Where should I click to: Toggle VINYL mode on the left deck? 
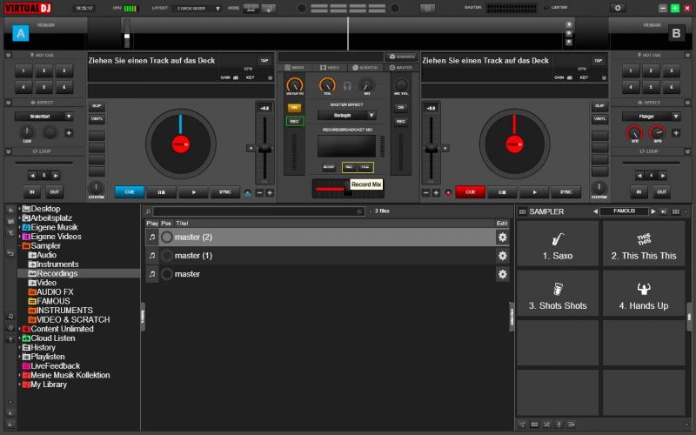pyautogui.click(x=97, y=117)
